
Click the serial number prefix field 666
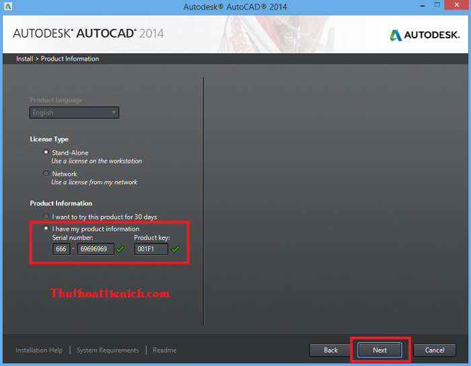pos(61,249)
